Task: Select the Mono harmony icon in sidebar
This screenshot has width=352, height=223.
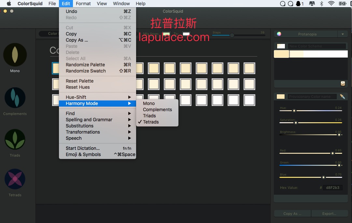Action: tap(15, 55)
